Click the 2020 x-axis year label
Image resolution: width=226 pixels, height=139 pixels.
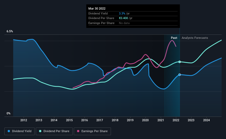(145, 120)
